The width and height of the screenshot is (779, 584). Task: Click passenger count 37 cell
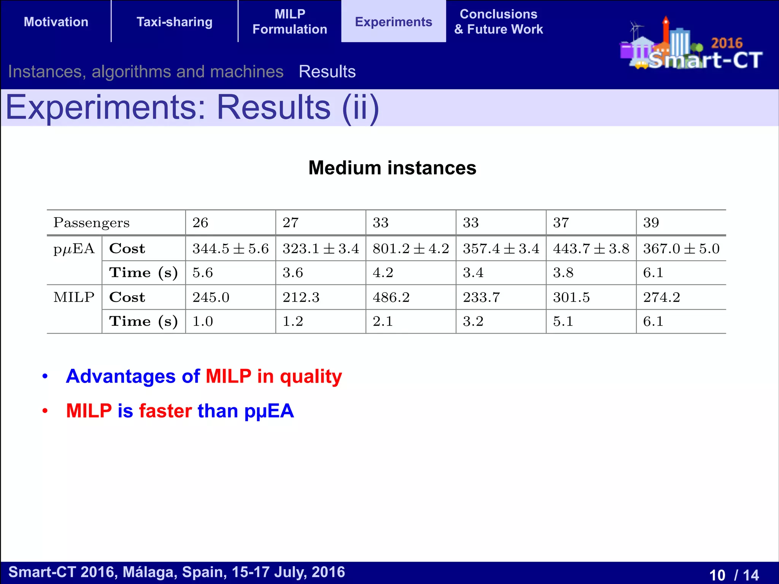coord(561,222)
